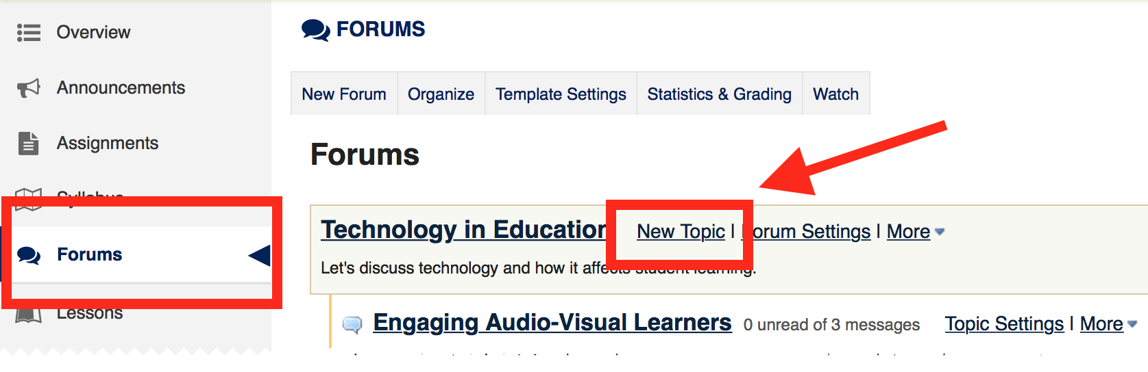Click the arrow marker beside Forums sidebar item
This screenshot has height=372, width=1148.
260,255
